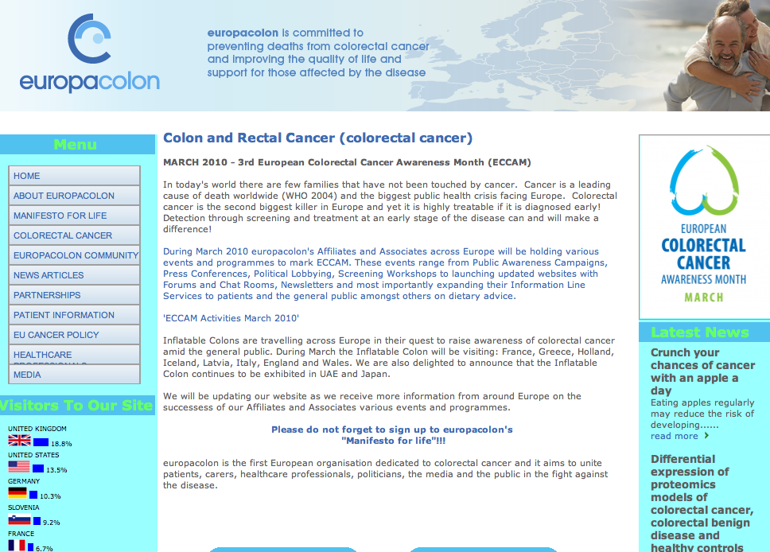Click the United States flag icon
770x552 pixels.
tap(19, 468)
